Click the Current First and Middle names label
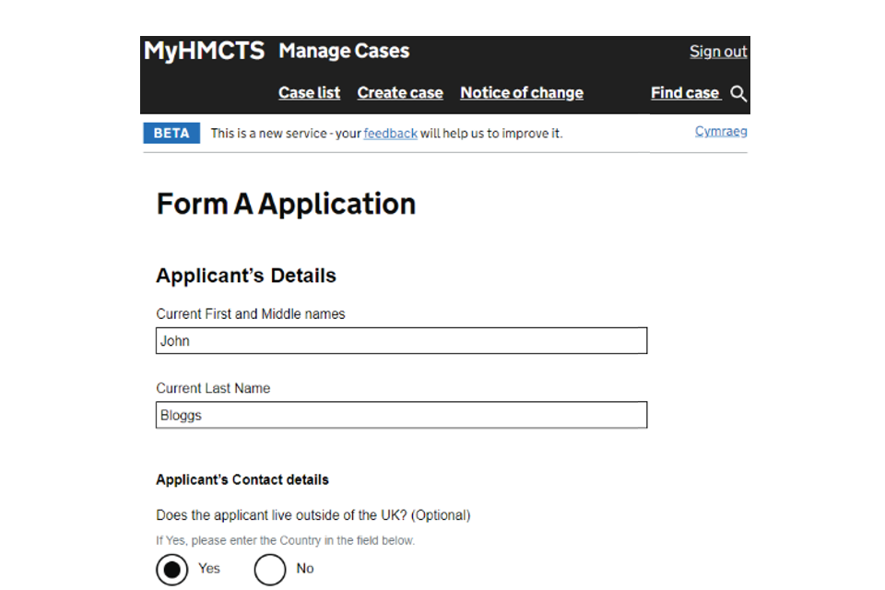The image size is (885, 590). pyautogui.click(x=251, y=314)
